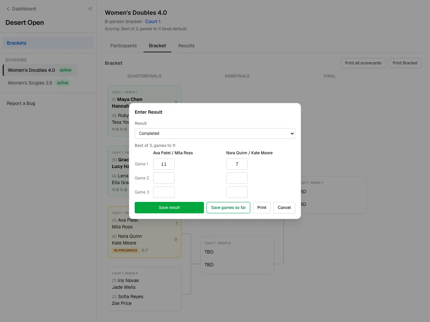Click Game 1 score for Ava Patel / Mila Ross
This screenshot has height=322, width=430.
click(x=164, y=164)
